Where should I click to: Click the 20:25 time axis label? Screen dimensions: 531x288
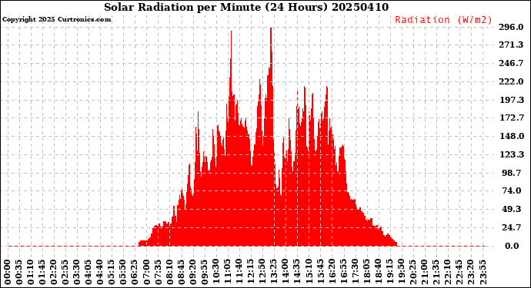pos(413,273)
